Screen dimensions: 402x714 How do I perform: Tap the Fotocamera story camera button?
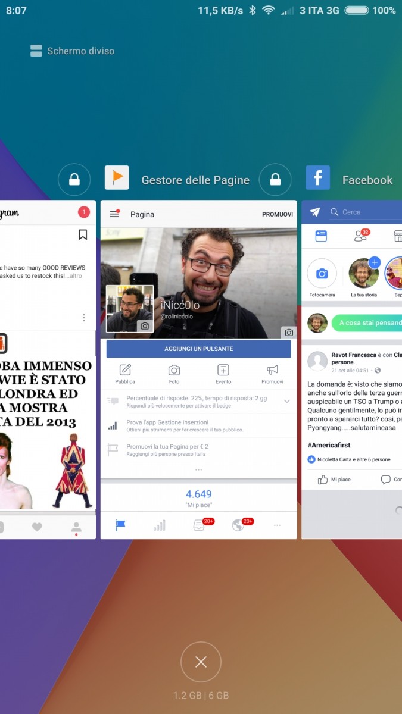[322, 274]
